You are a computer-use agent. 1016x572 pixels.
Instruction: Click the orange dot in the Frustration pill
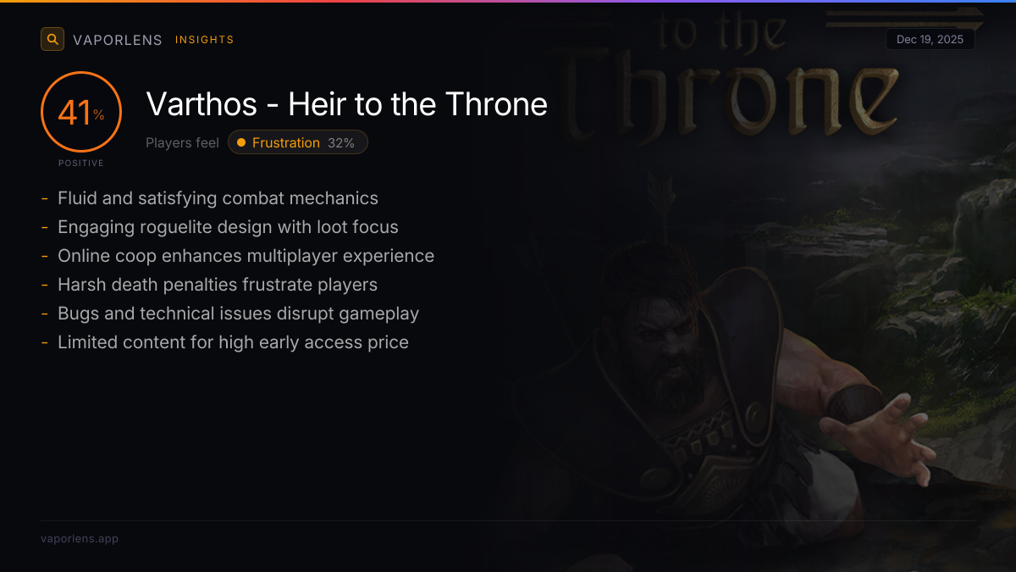[241, 142]
